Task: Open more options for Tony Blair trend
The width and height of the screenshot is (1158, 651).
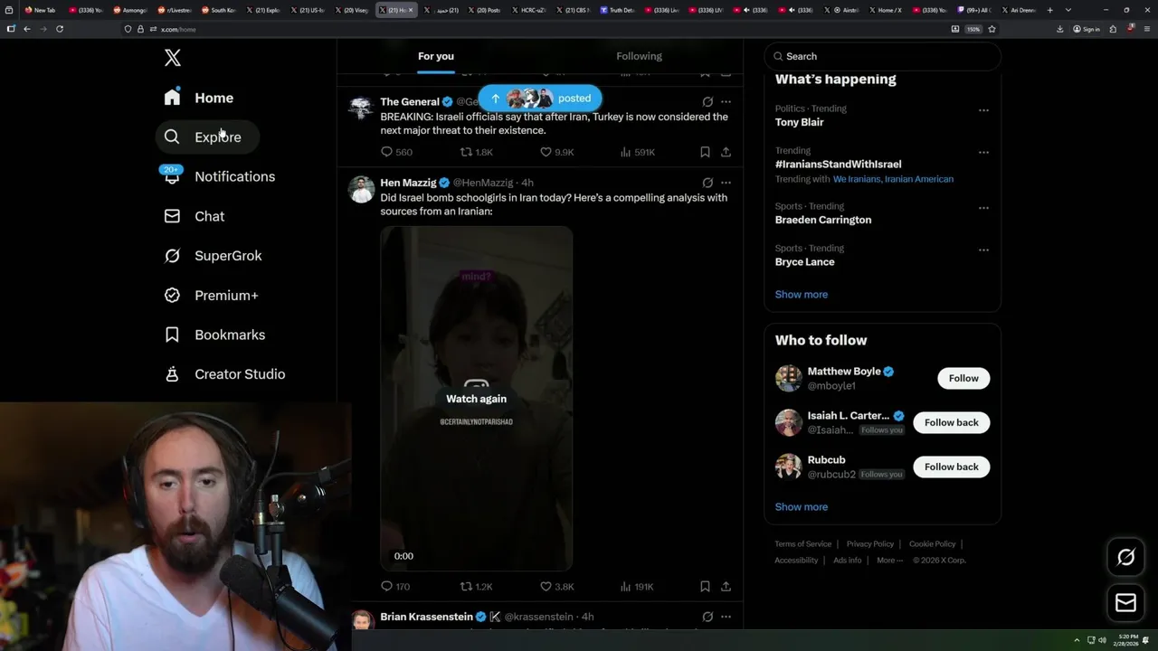Action: pyautogui.click(x=983, y=110)
